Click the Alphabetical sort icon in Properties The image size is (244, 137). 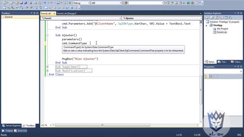[x=211, y=76]
